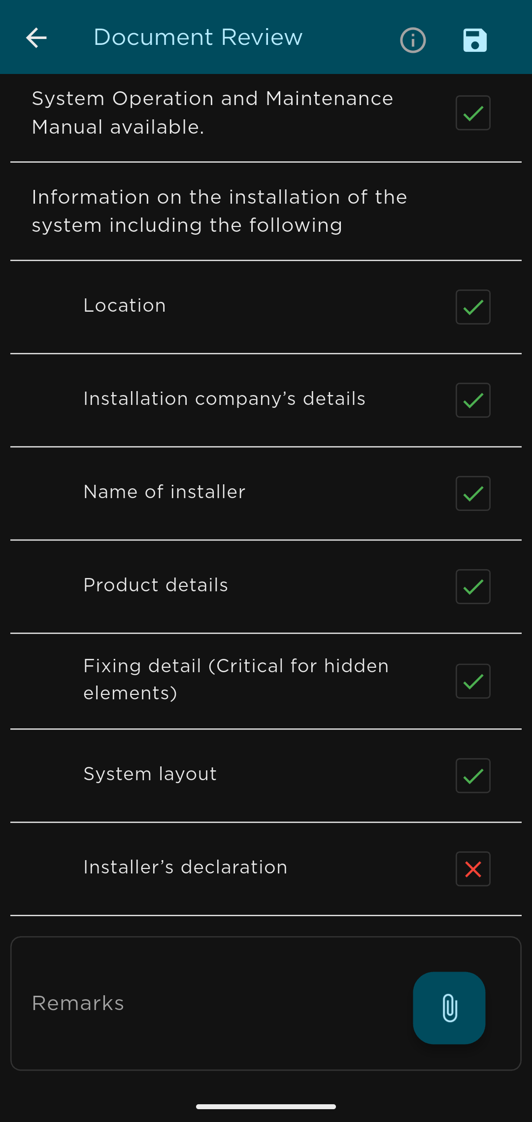Click the save floppy disk icon

click(x=475, y=40)
